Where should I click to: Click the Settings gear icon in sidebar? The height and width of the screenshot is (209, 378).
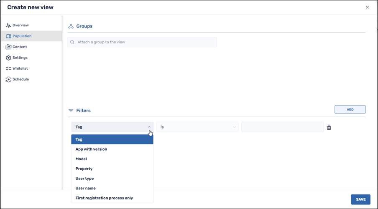(x=8, y=58)
